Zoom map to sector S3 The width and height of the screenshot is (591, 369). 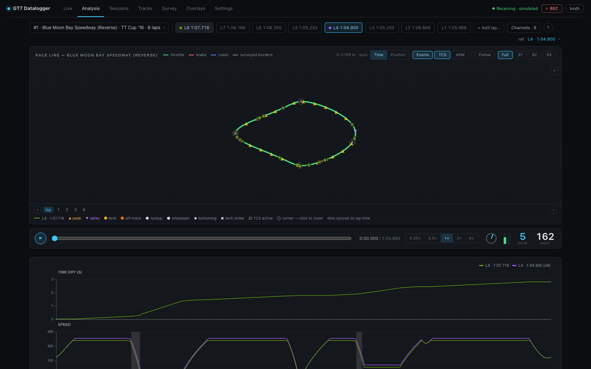[549, 55]
